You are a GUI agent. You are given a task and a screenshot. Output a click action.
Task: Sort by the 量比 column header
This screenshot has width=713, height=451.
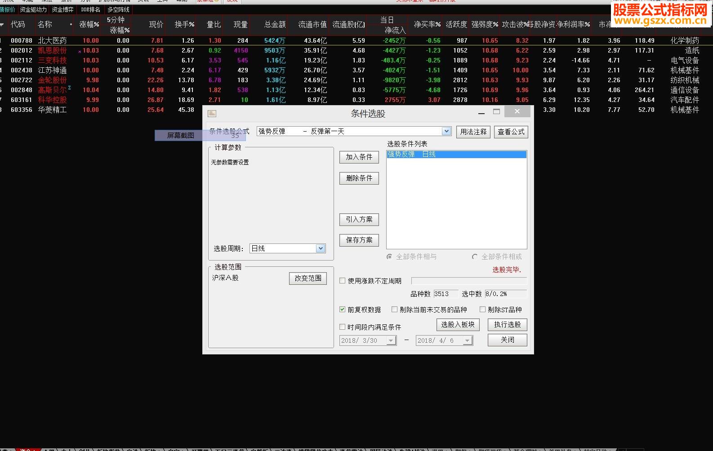click(x=214, y=25)
